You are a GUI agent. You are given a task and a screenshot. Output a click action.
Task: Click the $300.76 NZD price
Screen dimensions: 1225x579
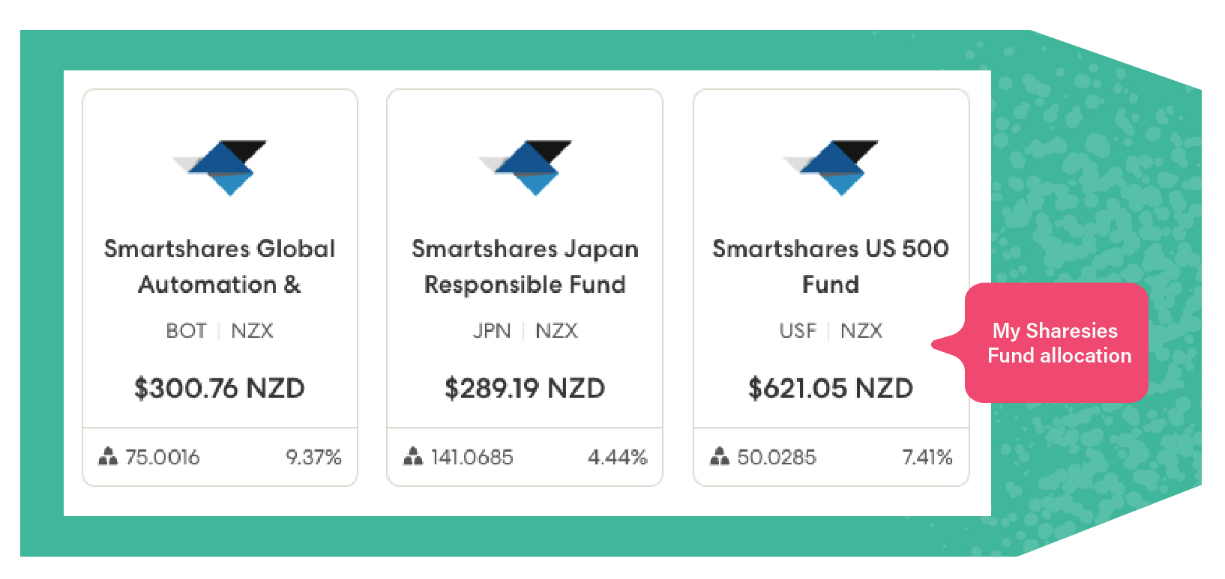point(220,389)
